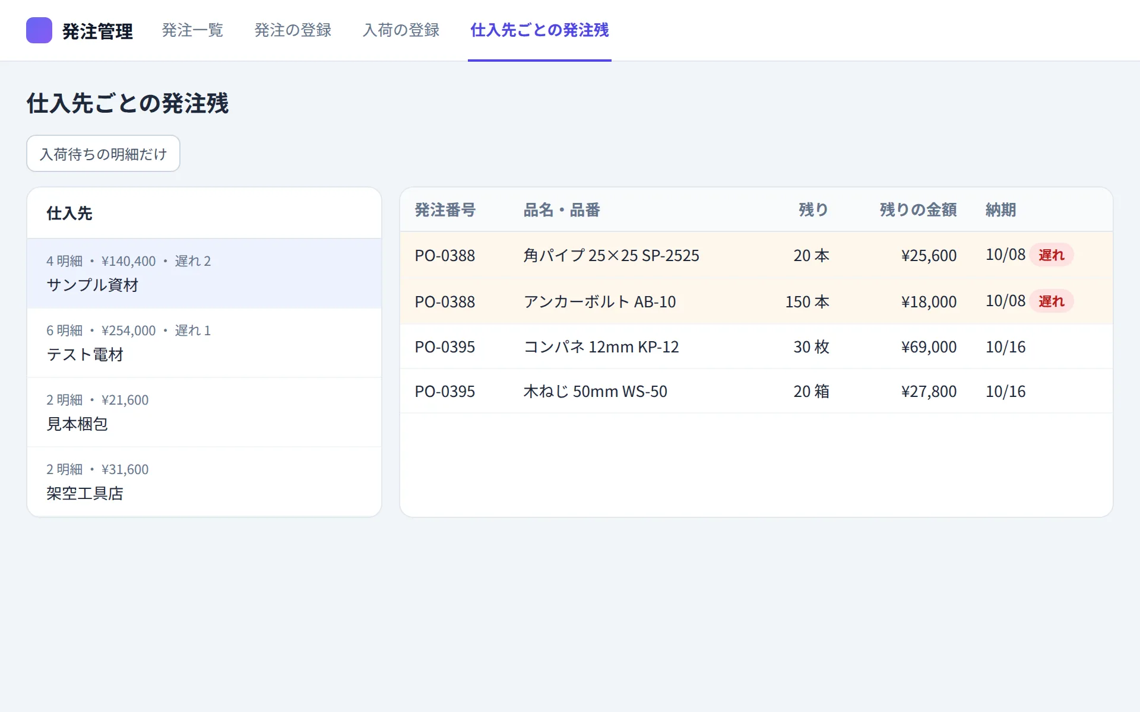Click the 品名・品番 column header
This screenshot has height=712, width=1140.
[562, 210]
